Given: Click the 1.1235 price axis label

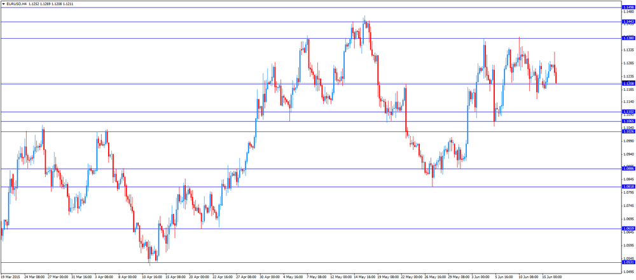Looking at the screenshot, I should [629, 76].
